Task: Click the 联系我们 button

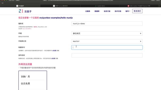Action: (x=137, y=11)
